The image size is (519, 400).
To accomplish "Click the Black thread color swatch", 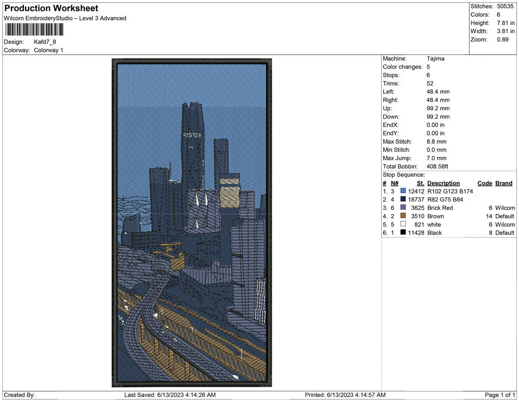I will tap(403, 233).
